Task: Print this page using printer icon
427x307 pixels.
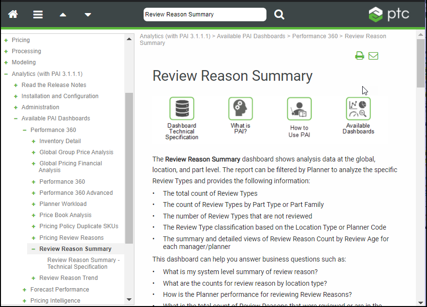Action: click(359, 56)
